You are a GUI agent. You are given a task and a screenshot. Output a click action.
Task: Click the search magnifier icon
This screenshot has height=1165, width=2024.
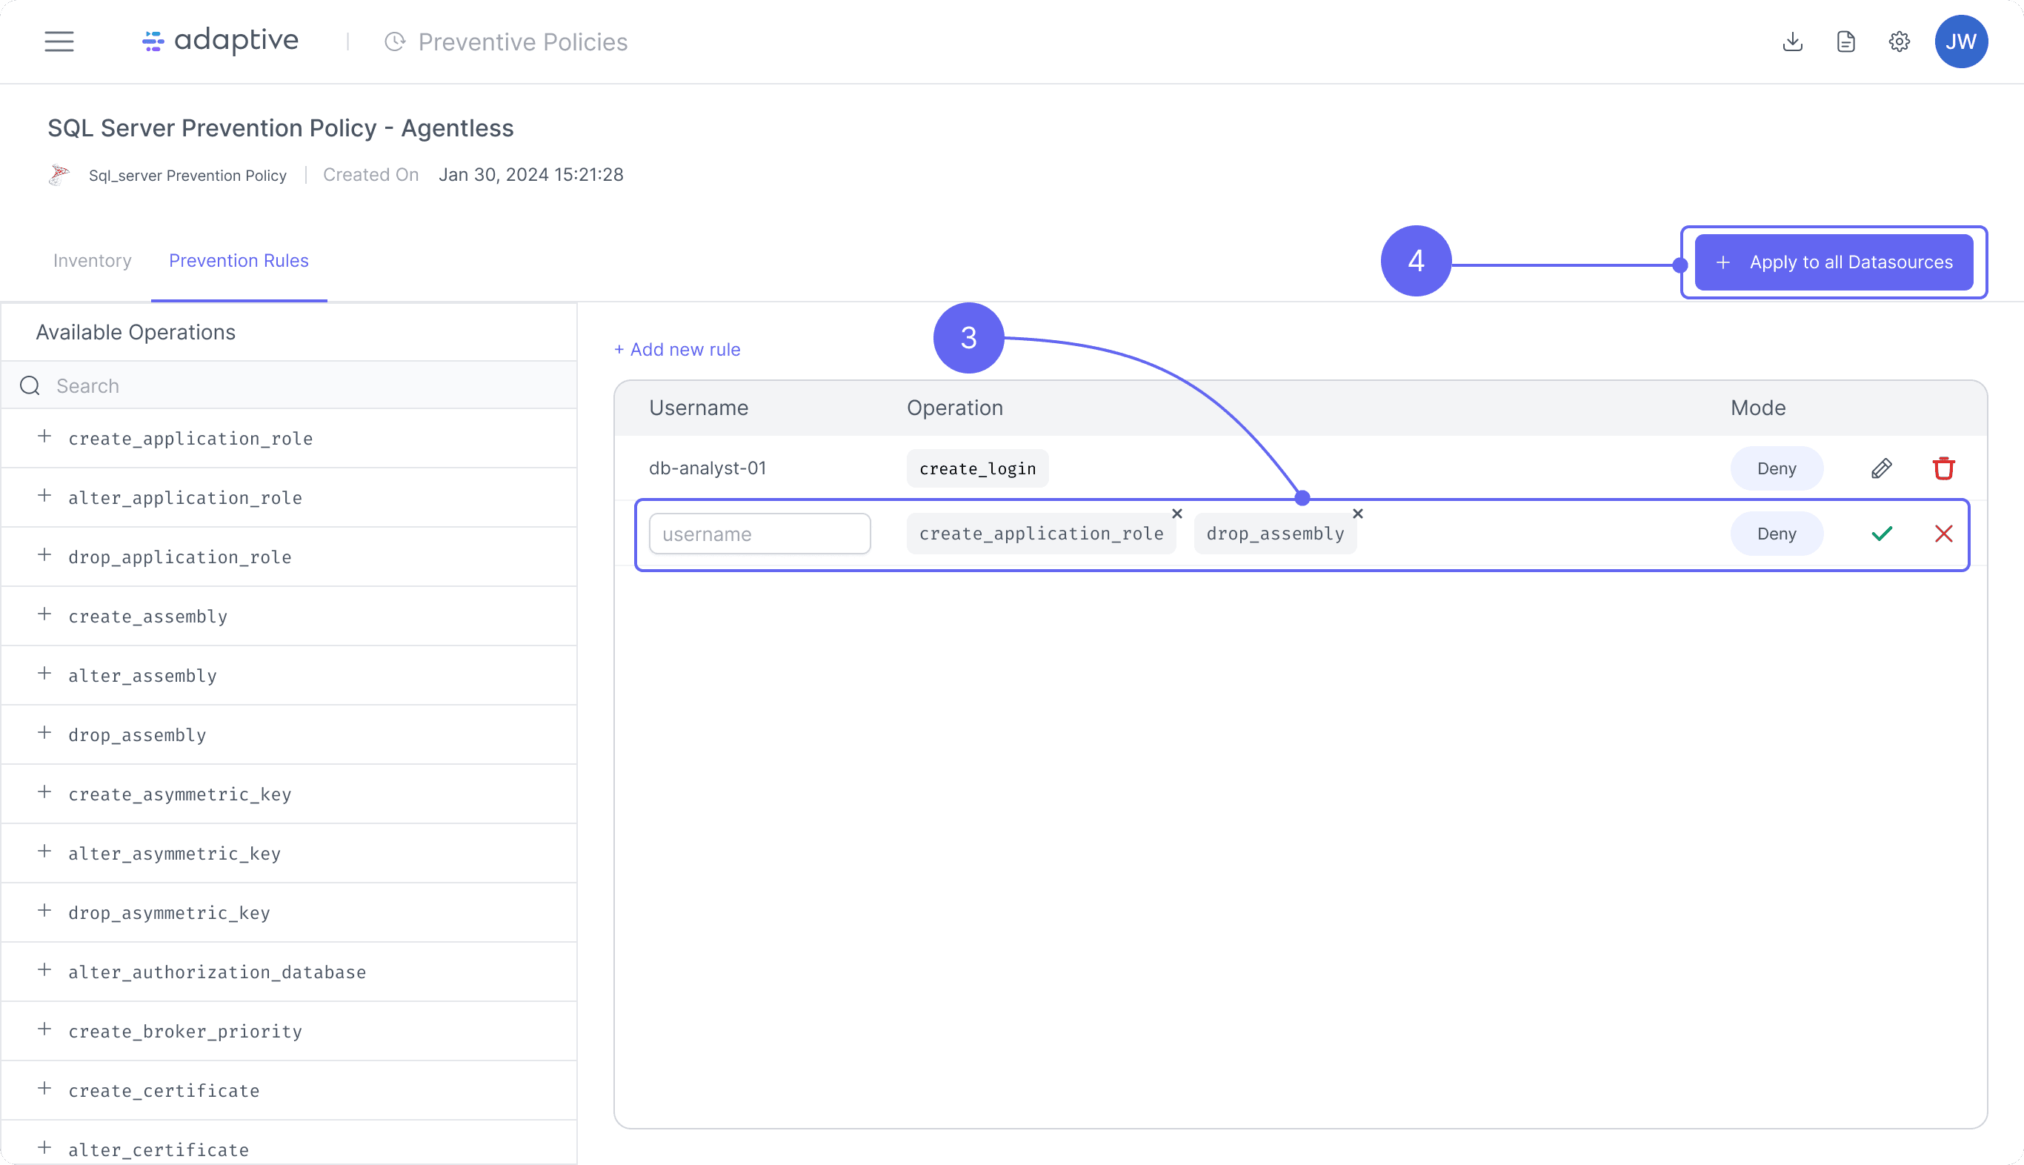pos(30,385)
